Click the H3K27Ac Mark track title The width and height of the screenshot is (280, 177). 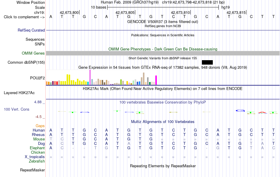point(163,89)
